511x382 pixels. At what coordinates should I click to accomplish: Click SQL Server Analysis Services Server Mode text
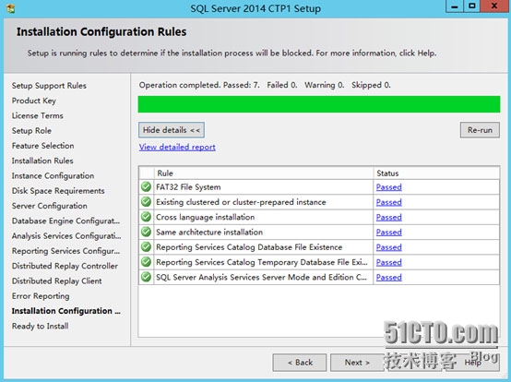click(261, 277)
